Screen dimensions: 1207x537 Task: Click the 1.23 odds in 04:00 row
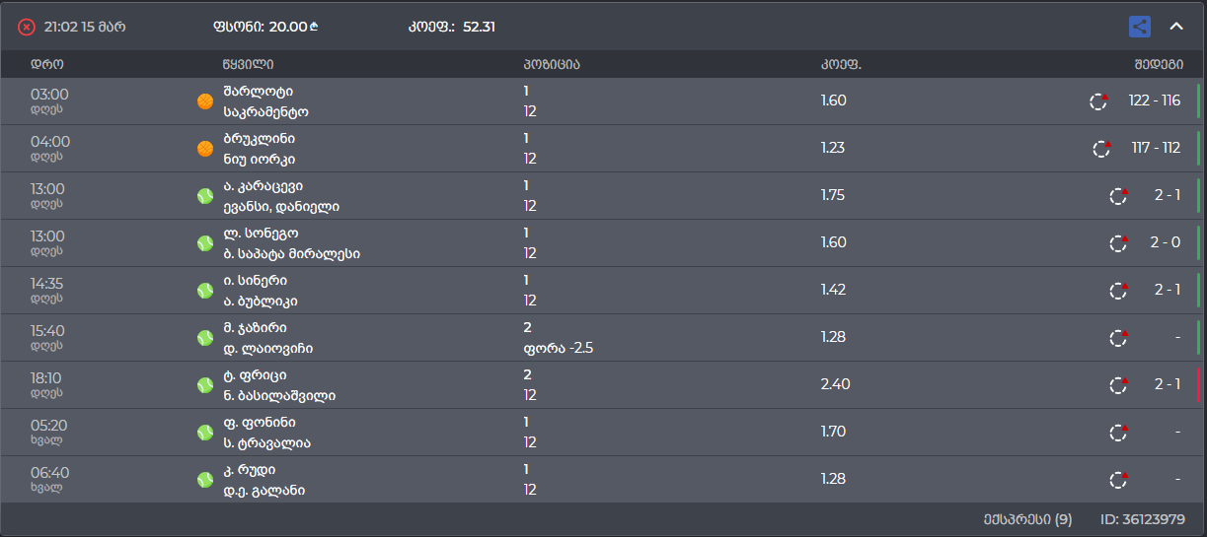tap(833, 148)
